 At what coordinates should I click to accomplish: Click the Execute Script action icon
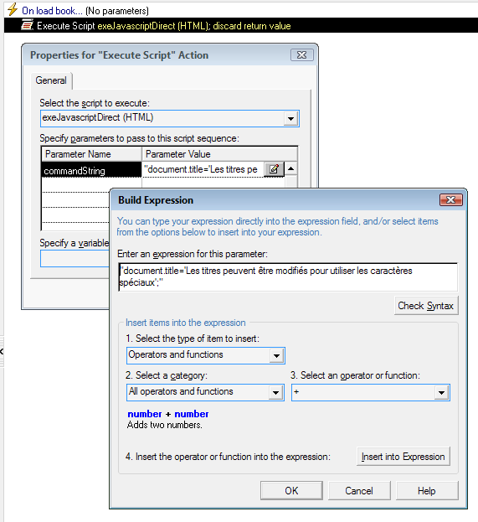tap(28, 25)
